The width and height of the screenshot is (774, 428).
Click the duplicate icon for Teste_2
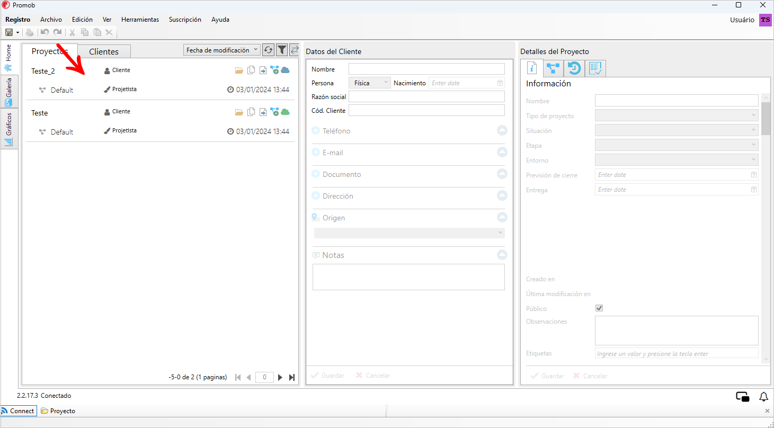[251, 70]
